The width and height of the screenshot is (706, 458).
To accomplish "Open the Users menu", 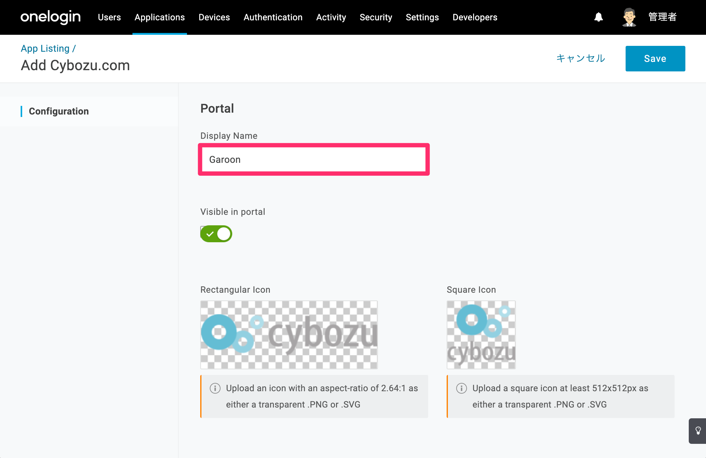I will coord(109,17).
